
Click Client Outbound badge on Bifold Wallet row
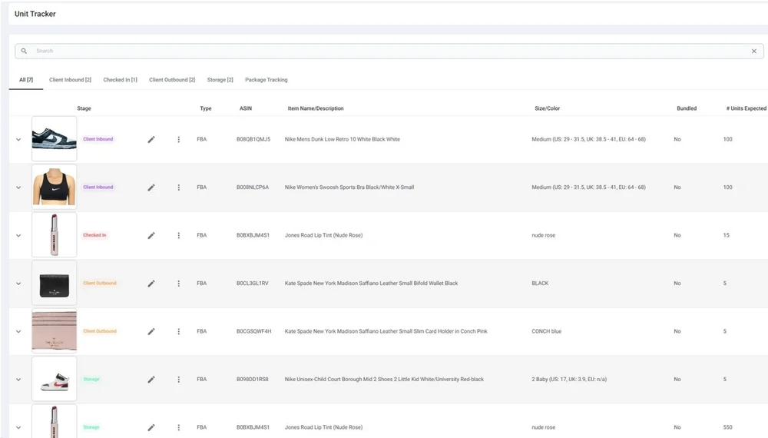100,284
